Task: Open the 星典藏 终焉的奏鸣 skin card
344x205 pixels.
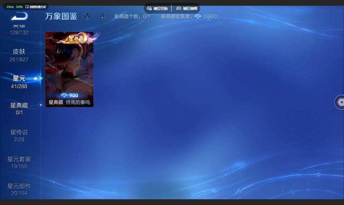Action: (69, 70)
